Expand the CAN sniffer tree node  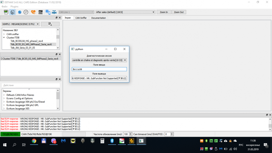pyautogui.click(x=4, y=34)
